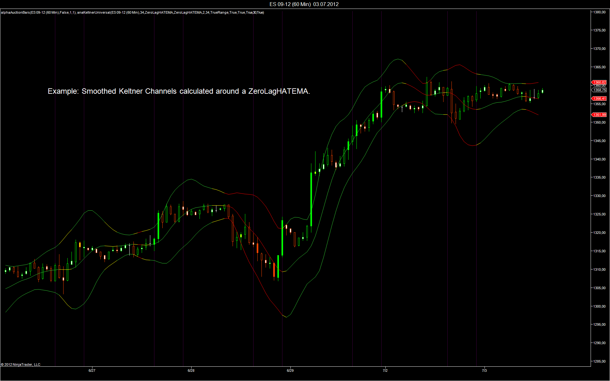Image resolution: width=610 pixels, height=381 pixels.
Task: Click the 1295,00 price axis label
Action: click(600, 324)
